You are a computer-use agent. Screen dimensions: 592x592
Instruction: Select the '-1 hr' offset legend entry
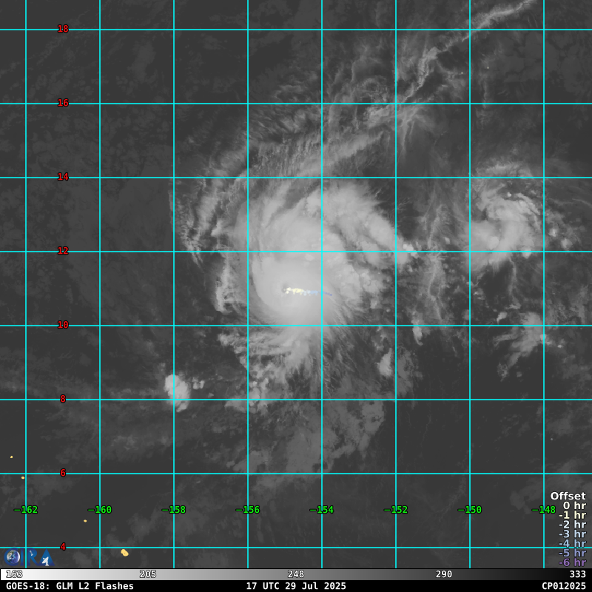[x=571, y=516]
